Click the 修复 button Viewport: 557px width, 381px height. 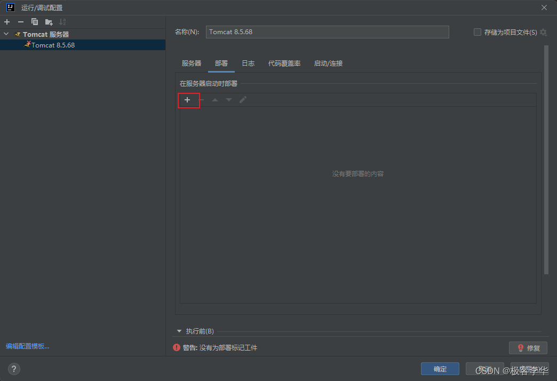tap(528, 348)
